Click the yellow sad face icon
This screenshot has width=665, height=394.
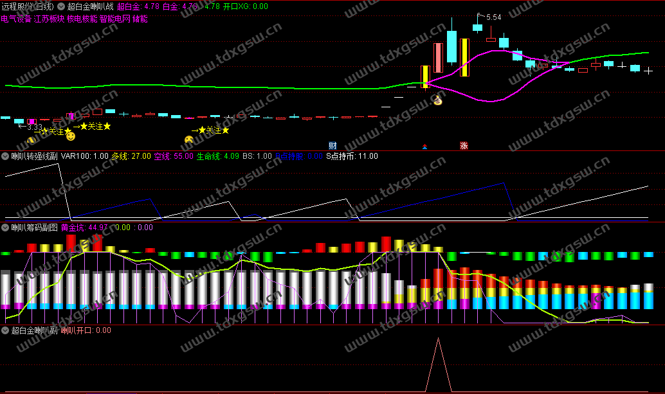(188, 139)
